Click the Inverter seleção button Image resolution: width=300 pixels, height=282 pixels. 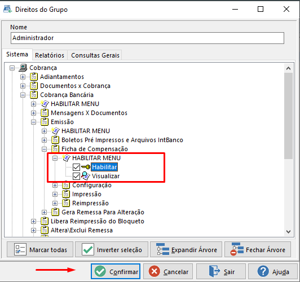[112, 249]
